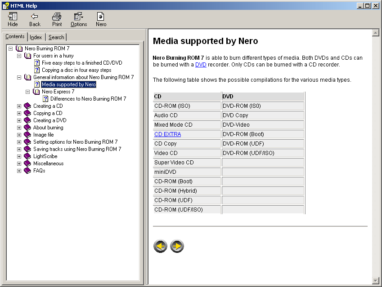Viewport: 382px width, 287px height.
Task: Select Saving tracks using Nero Burning ROM 7
Action: pyautogui.click(x=77, y=149)
